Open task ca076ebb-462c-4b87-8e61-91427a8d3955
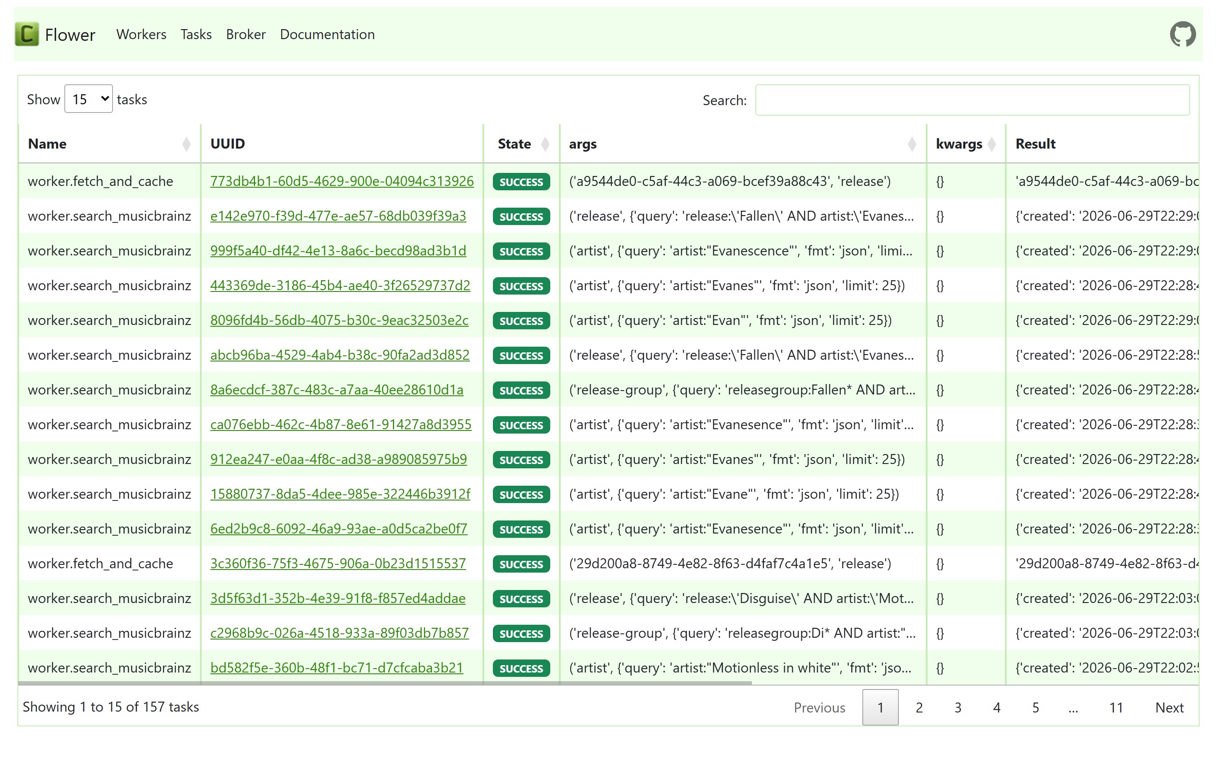The width and height of the screenshot is (1217, 782). coord(341,424)
